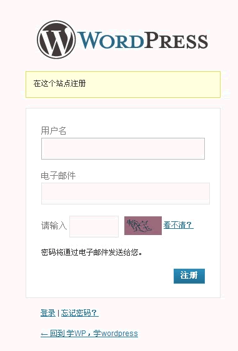Click the 请输入 captcha label
This screenshot has height=351, width=238.
(54, 226)
